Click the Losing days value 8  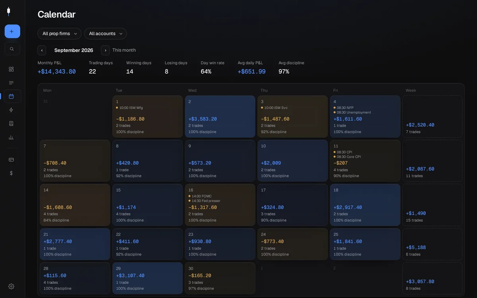coord(167,72)
